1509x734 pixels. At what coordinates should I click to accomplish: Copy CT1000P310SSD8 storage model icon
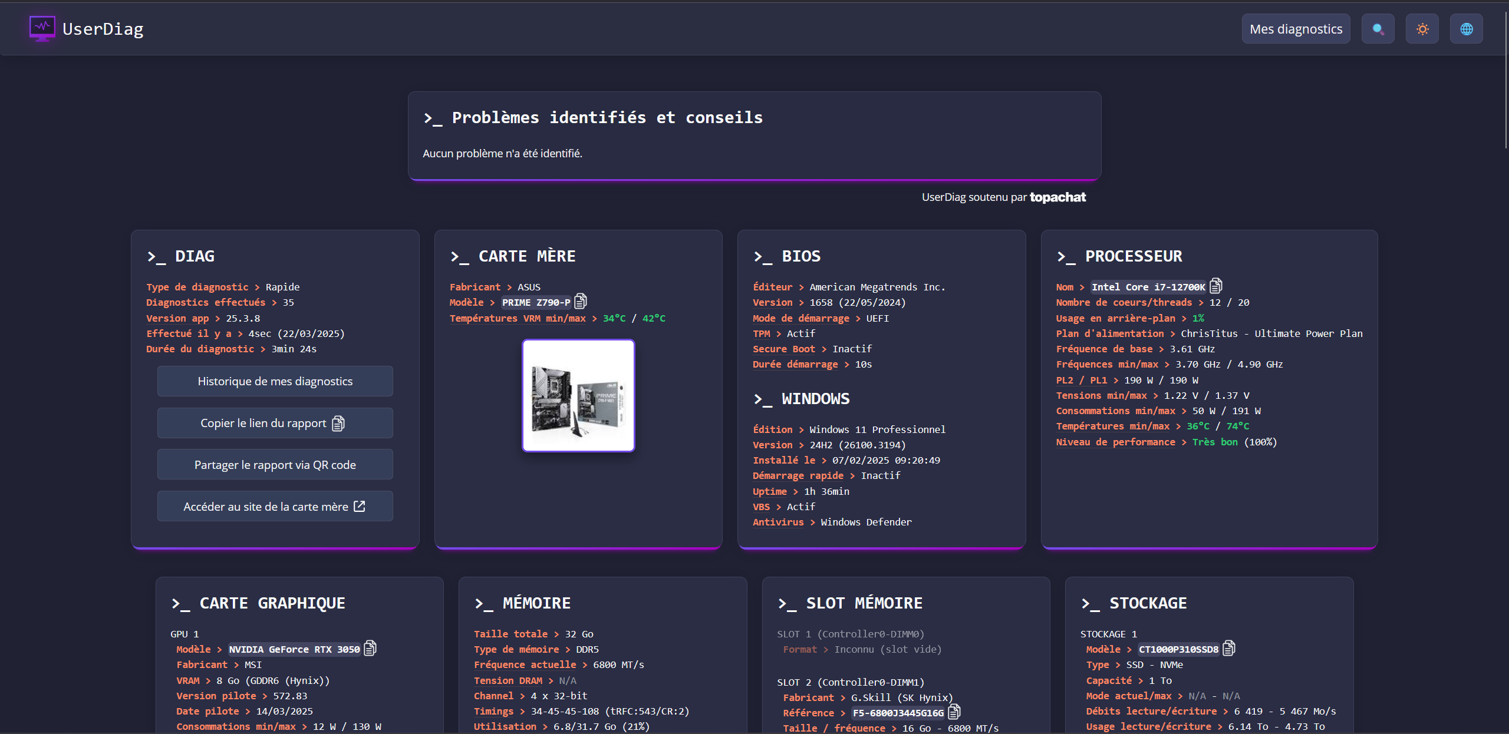(x=1229, y=649)
